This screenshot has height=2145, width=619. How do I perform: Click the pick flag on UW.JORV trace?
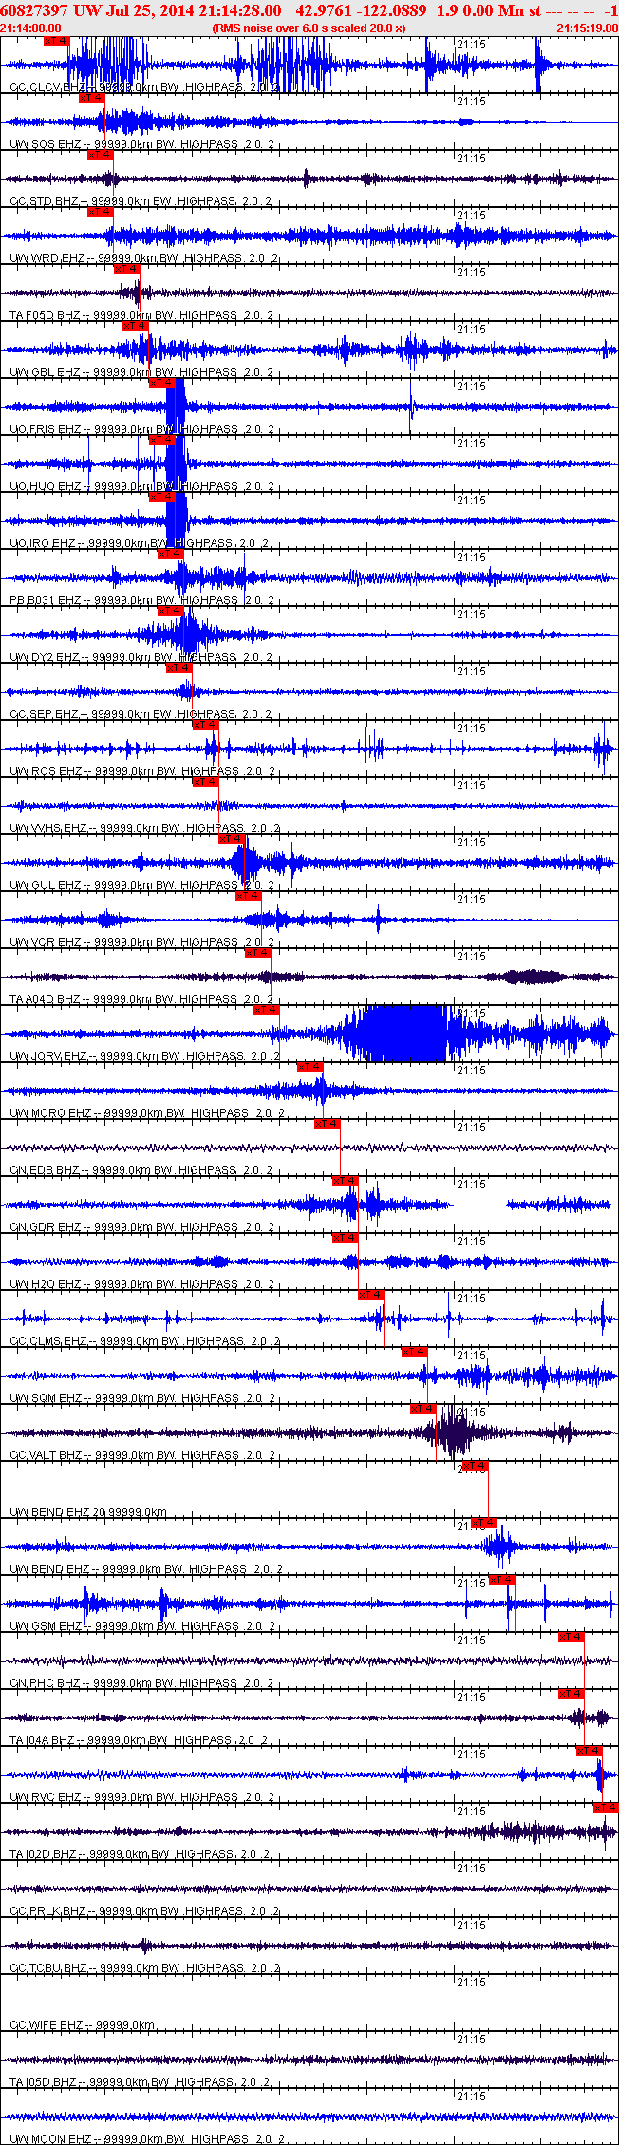tap(266, 1010)
